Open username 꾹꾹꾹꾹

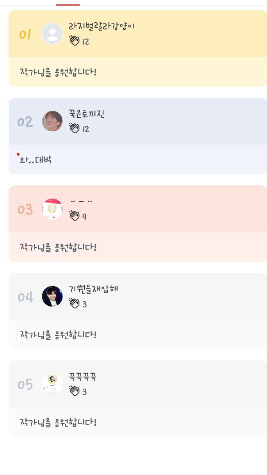pyautogui.click(x=82, y=377)
